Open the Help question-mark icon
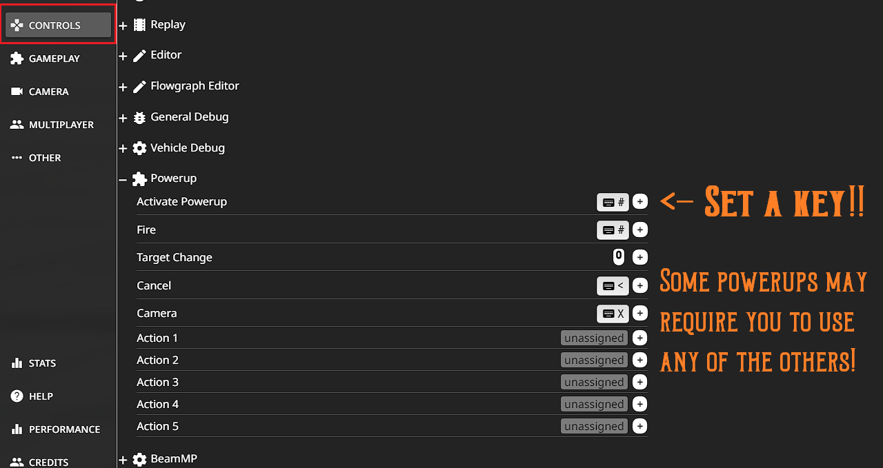 click(17, 396)
